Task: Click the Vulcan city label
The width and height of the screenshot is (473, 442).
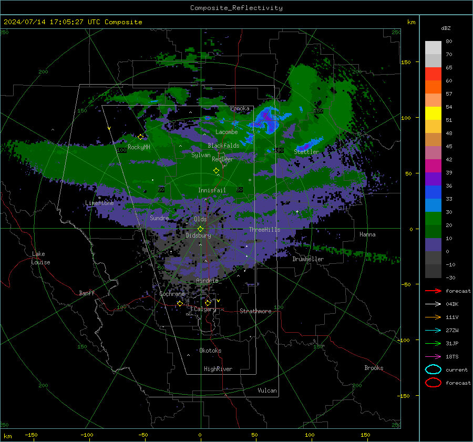Action: click(267, 390)
